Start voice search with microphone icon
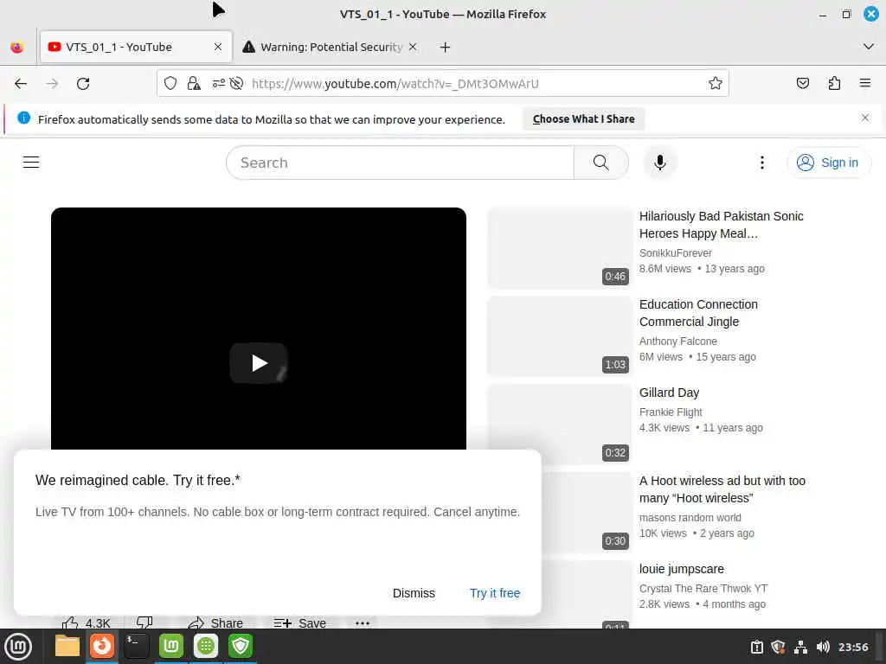The height and width of the screenshot is (664, 886). [x=659, y=163]
